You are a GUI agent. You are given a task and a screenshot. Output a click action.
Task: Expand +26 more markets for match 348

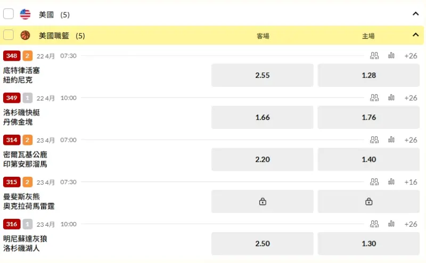pos(411,56)
